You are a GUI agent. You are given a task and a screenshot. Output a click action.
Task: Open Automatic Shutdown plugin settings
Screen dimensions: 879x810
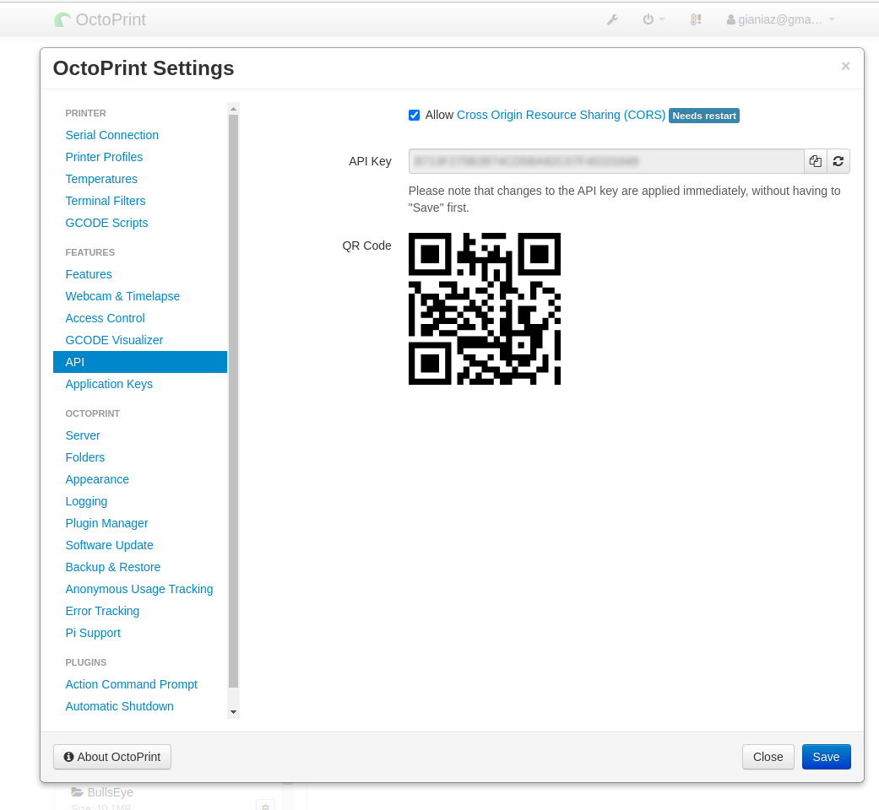119,706
